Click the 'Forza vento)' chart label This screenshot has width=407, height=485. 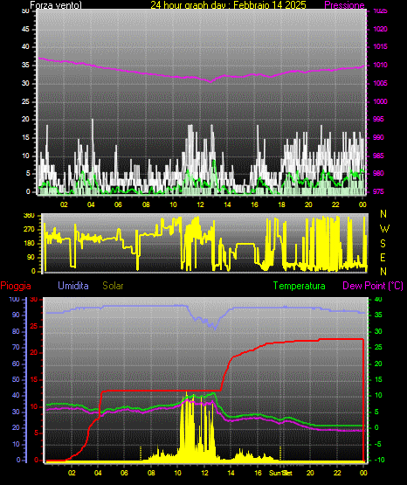tap(56, 5)
